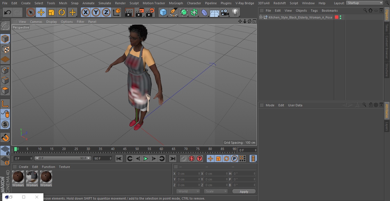Play animation forwards
This screenshot has width=390, height=201.
146,159
